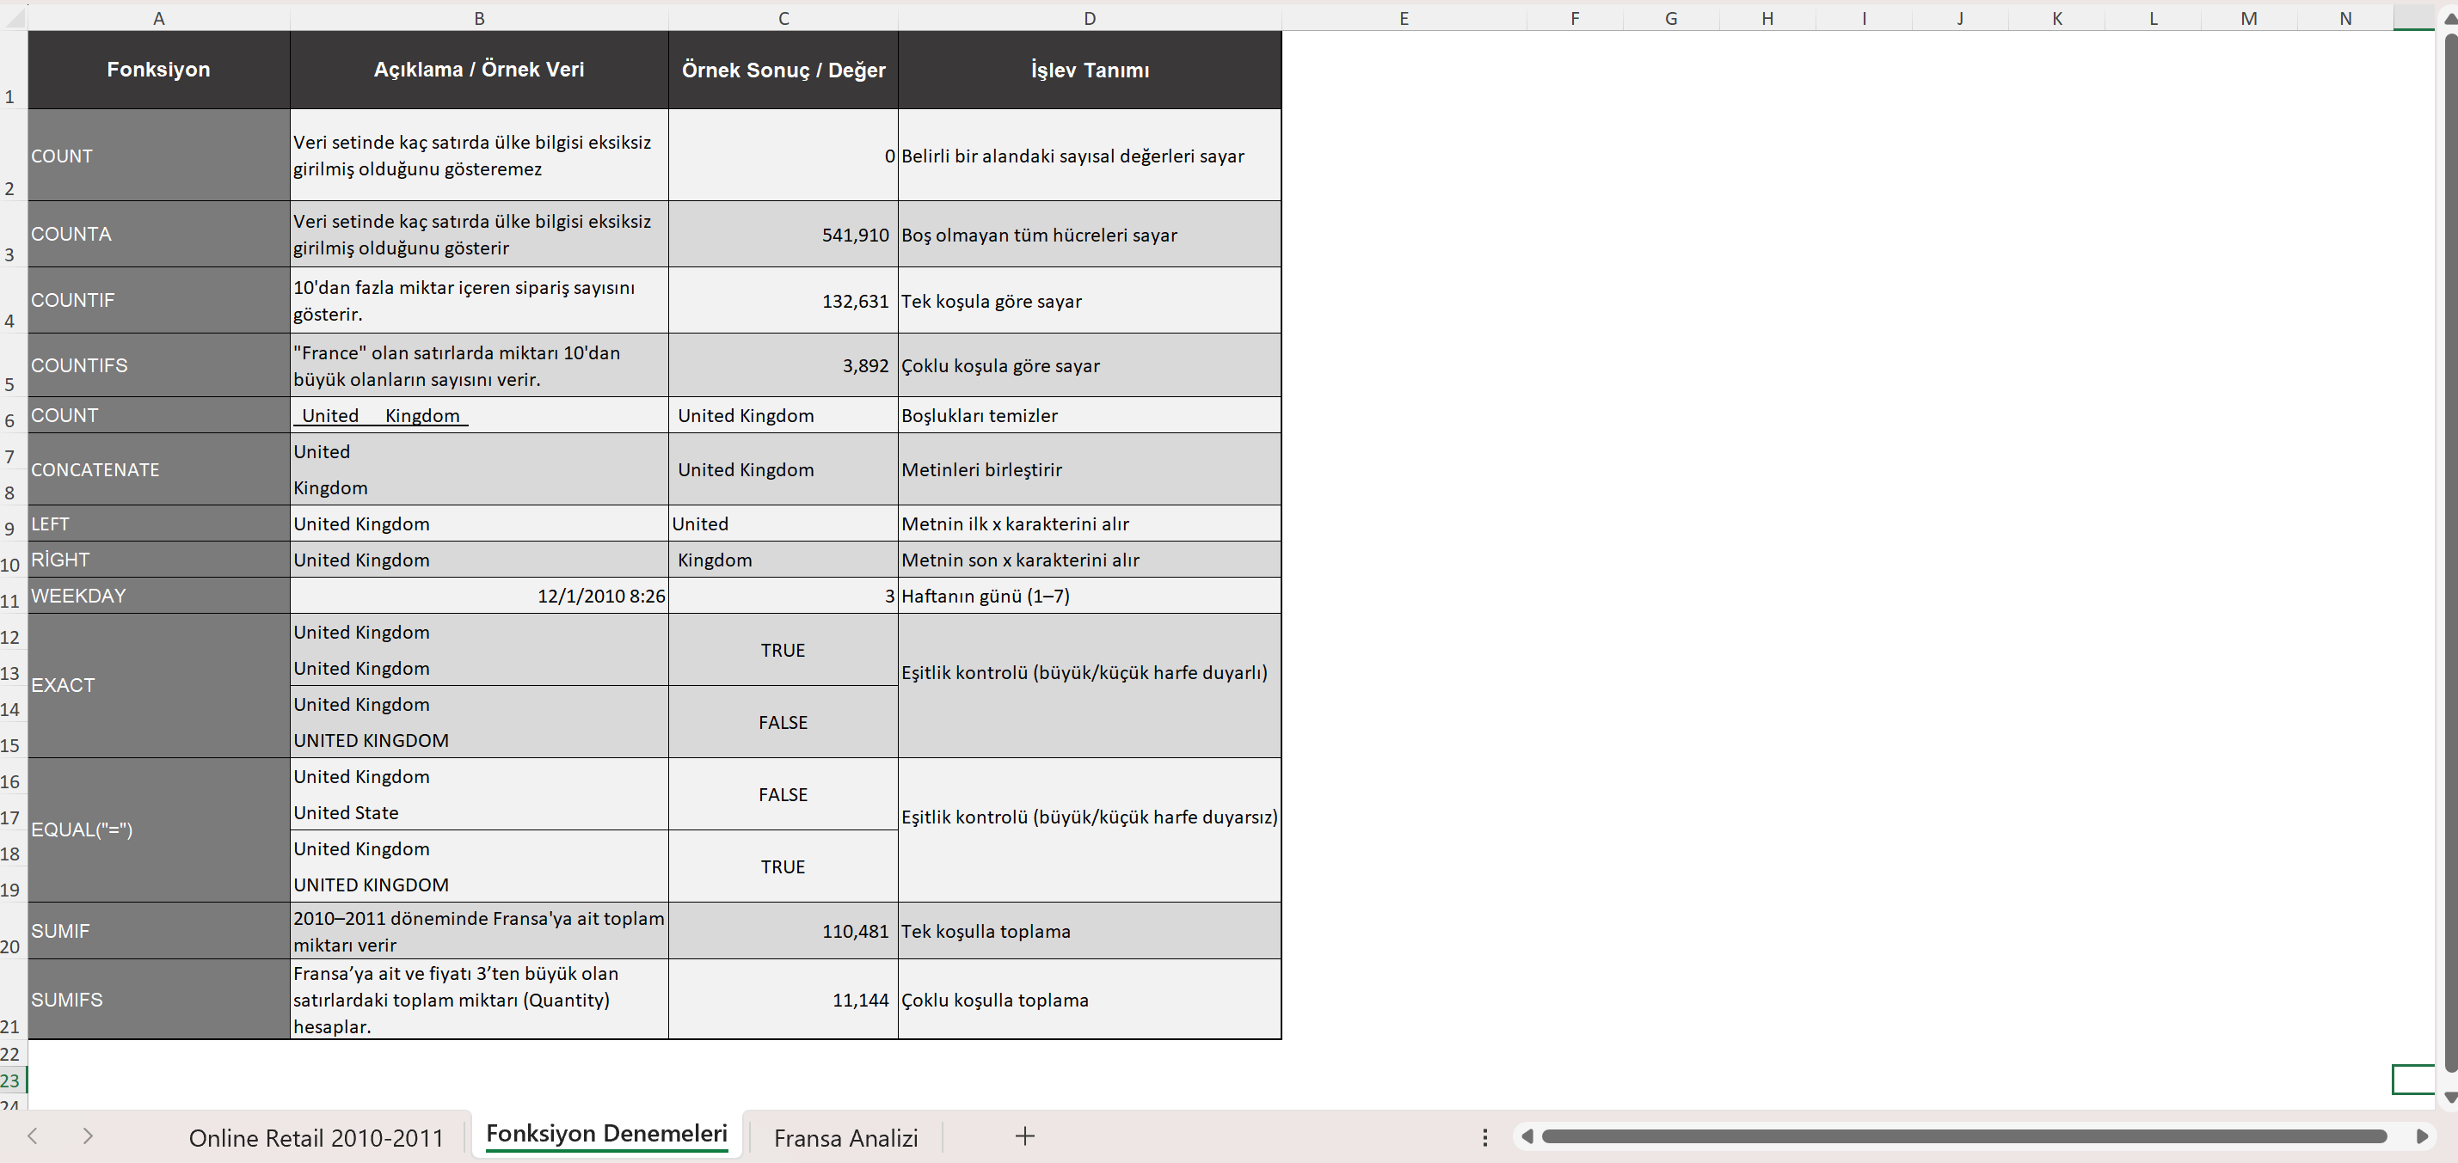Screen dimensions: 2458x1163
Task: Click the Tek koşulla toplama cell
Action: (x=1090, y=931)
